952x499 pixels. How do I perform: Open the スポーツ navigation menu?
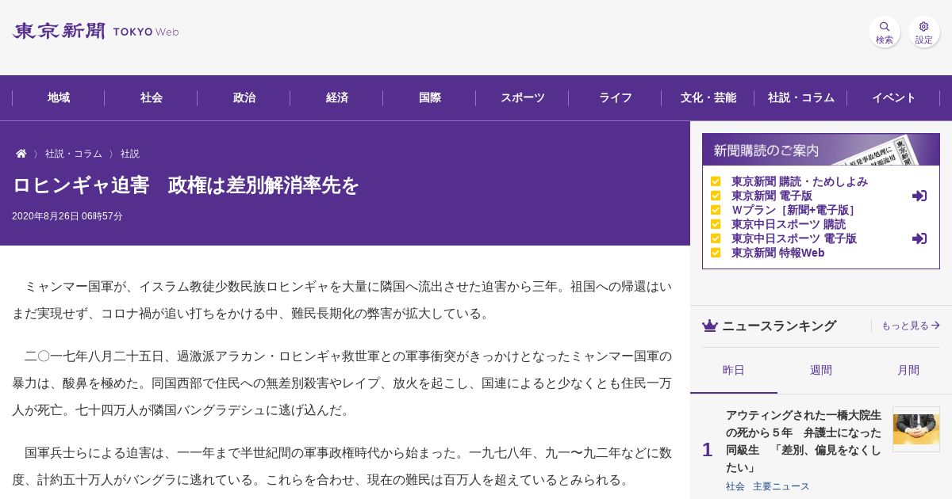[523, 98]
